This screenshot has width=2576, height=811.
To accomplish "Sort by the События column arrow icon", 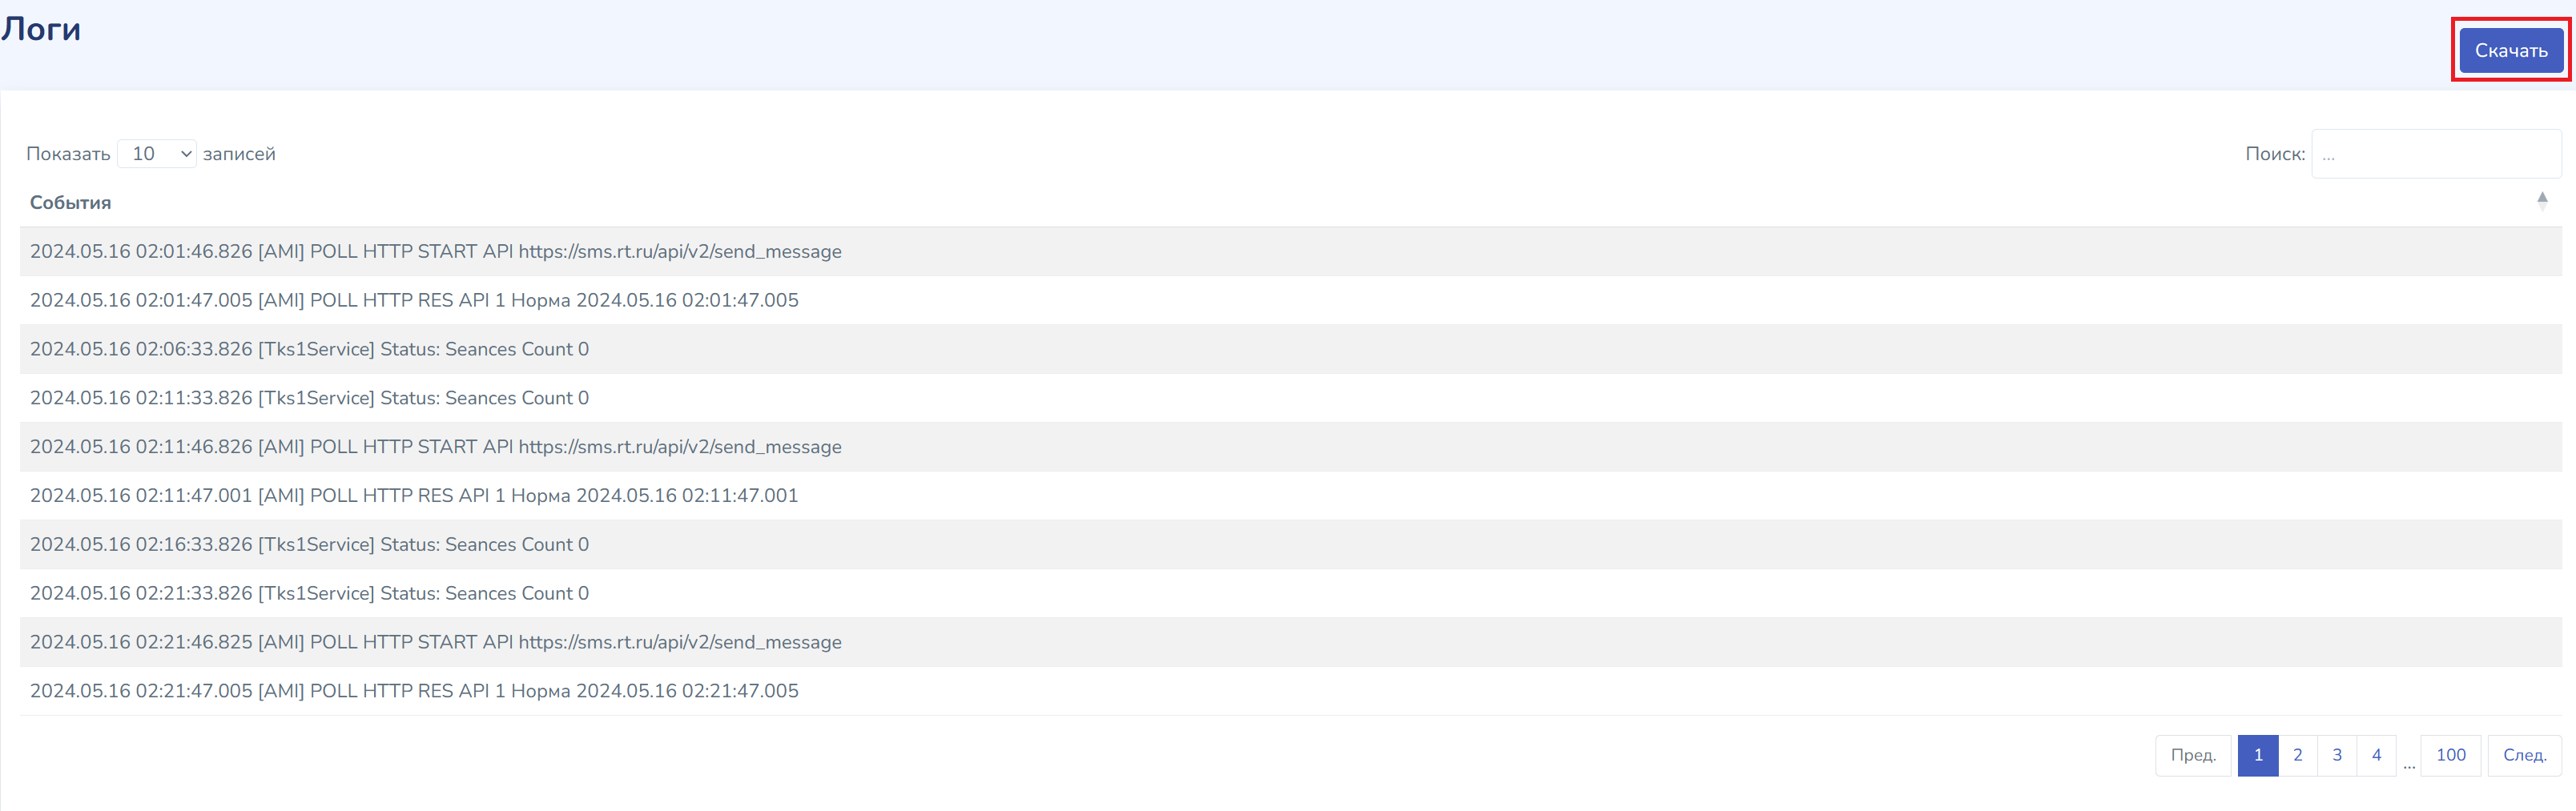I will coord(2542,201).
